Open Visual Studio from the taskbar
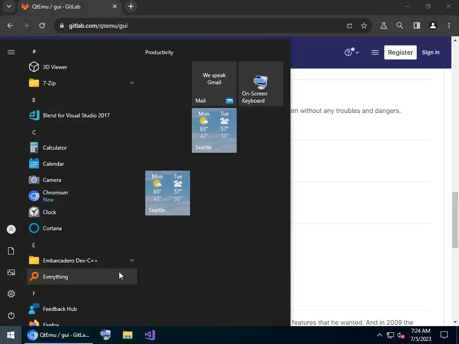 pyautogui.click(x=150, y=335)
